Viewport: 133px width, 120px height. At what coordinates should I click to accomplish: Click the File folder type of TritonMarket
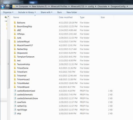85,83
